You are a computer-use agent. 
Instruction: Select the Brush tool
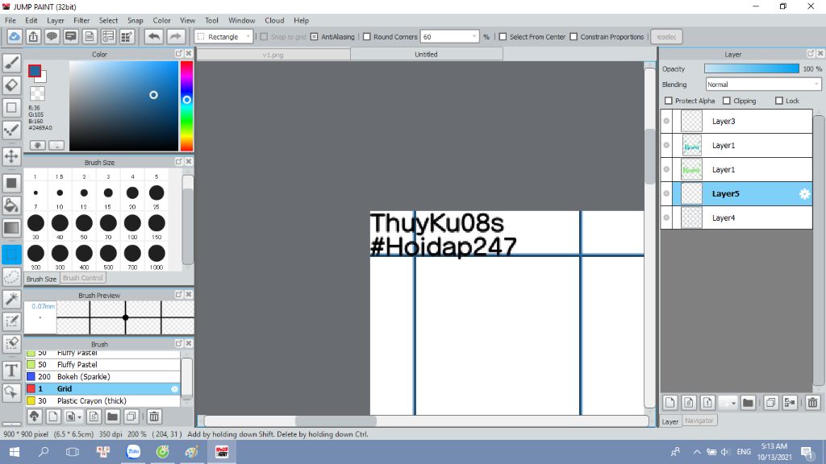(x=11, y=63)
